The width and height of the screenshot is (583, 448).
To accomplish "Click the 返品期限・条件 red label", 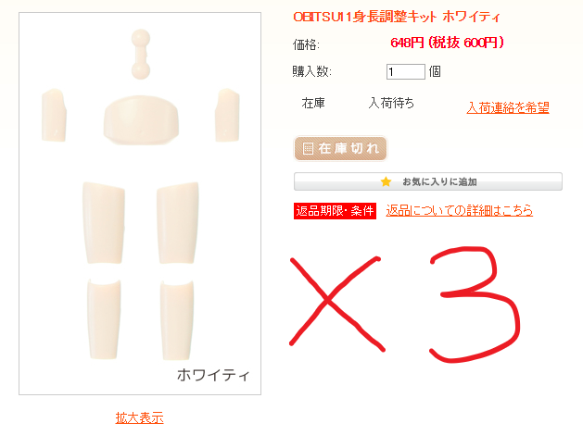I will click(x=335, y=211).
